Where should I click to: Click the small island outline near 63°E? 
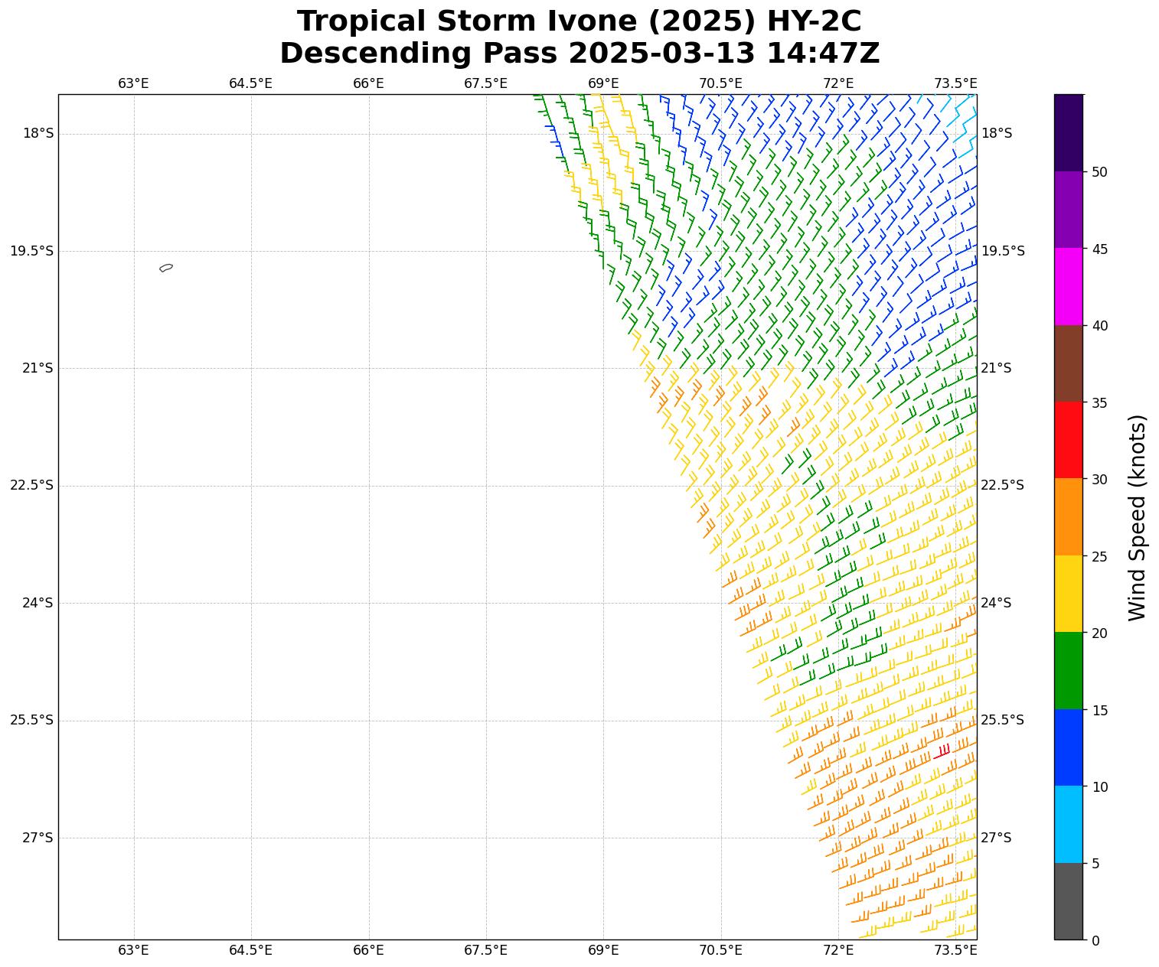[x=166, y=268]
